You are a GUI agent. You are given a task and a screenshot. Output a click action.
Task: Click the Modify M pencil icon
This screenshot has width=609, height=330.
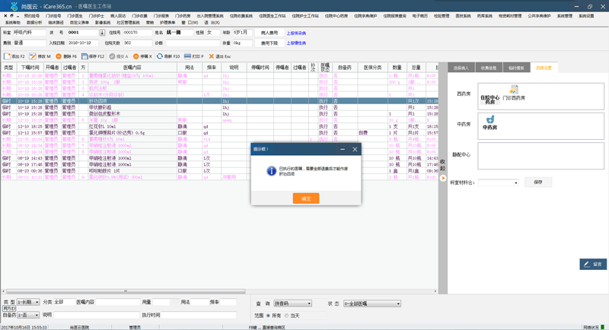point(33,56)
